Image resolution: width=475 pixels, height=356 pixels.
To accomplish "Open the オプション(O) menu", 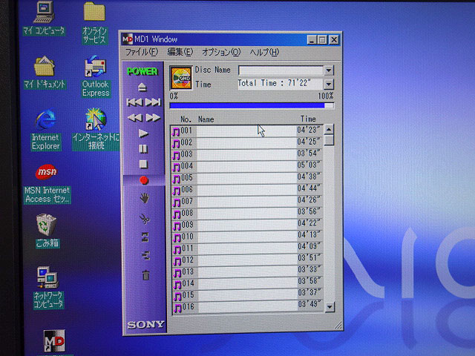I will [x=221, y=52].
